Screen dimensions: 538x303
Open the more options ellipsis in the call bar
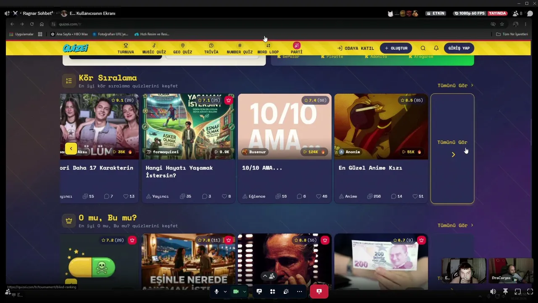[x=299, y=291]
